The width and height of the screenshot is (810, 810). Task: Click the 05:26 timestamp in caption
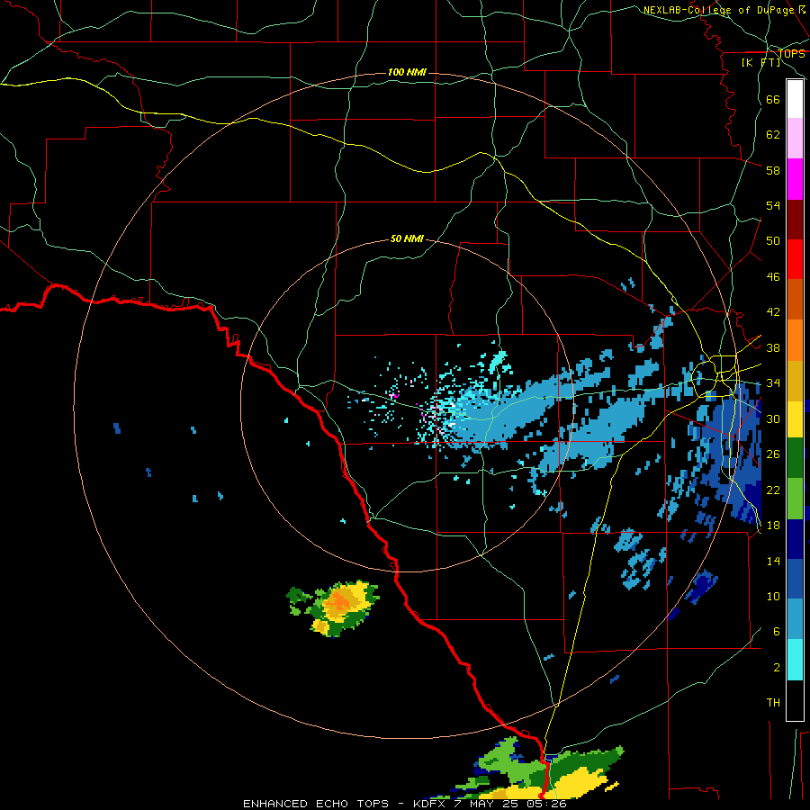coord(547,804)
